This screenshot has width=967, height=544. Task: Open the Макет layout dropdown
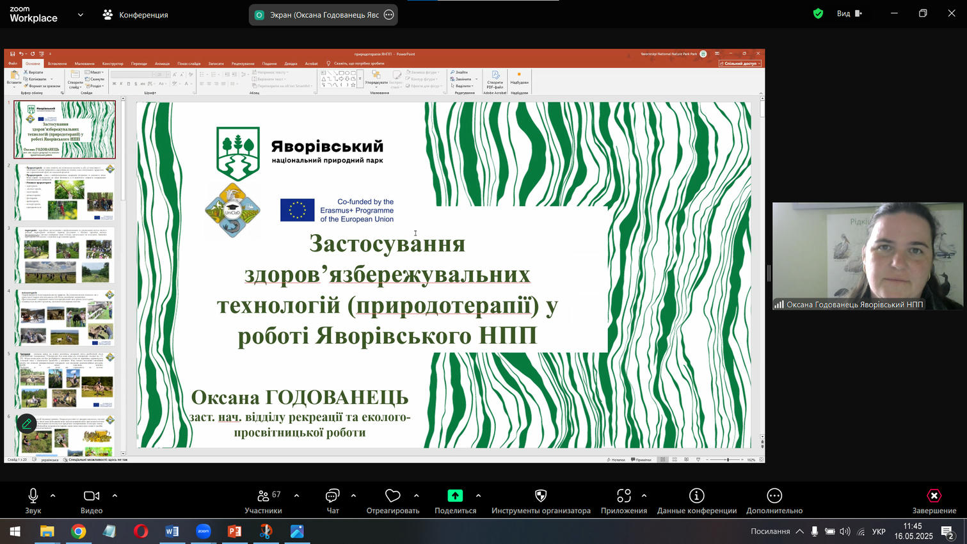95,72
